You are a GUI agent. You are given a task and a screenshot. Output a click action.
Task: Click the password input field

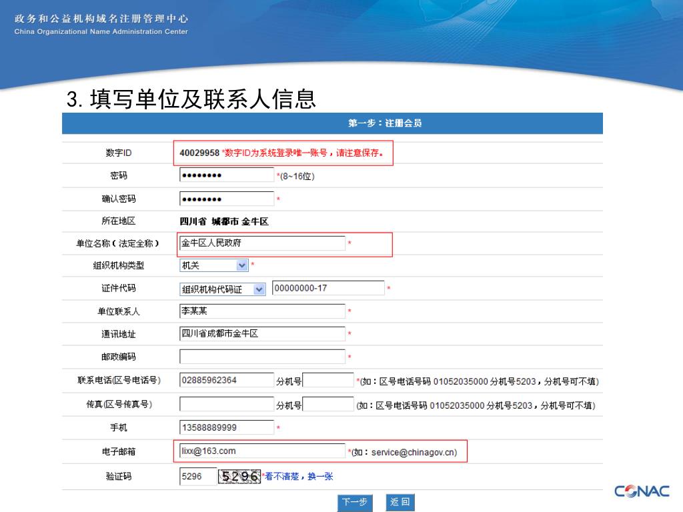(x=227, y=175)
